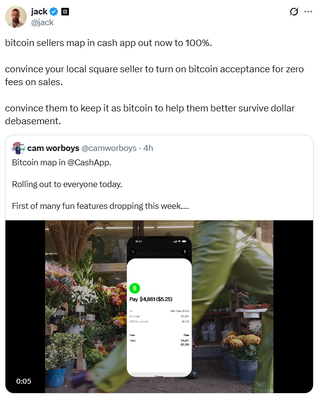Click Jack's profile avatar
Image resolution: width=319 pixels, height=399 pixels.
point(15,16)
